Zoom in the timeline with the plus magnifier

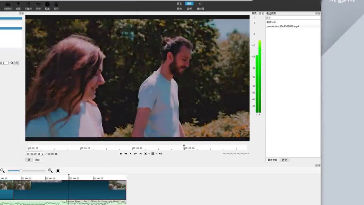coord(50,171)
